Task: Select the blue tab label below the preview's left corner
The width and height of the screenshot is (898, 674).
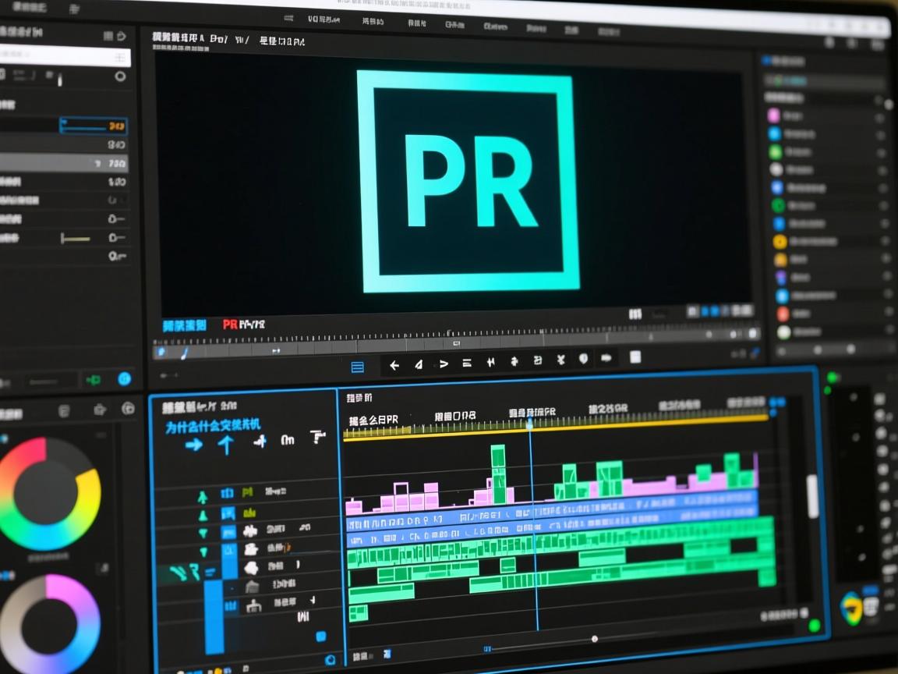Action: [184, 325]
